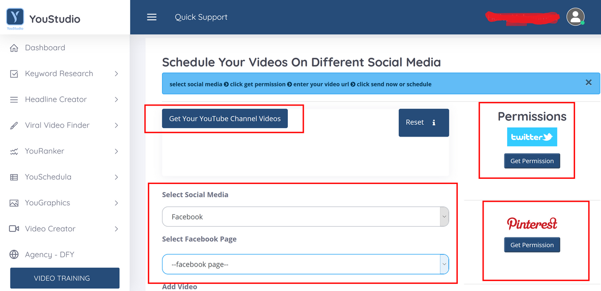Screen dimensions: 601x291
Task: Click the Pinterest logo
Action: tap(532, 223)
